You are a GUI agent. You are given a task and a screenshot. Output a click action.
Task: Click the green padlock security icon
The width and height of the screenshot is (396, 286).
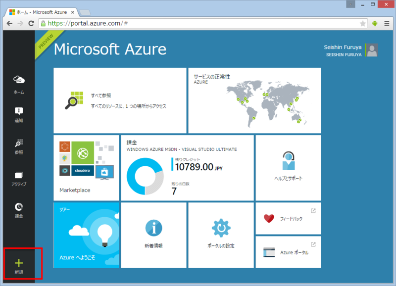(43, 23)
